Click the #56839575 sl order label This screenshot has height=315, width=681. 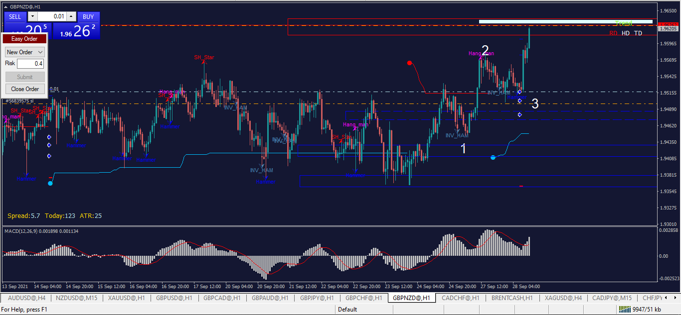tap(20, 101)
